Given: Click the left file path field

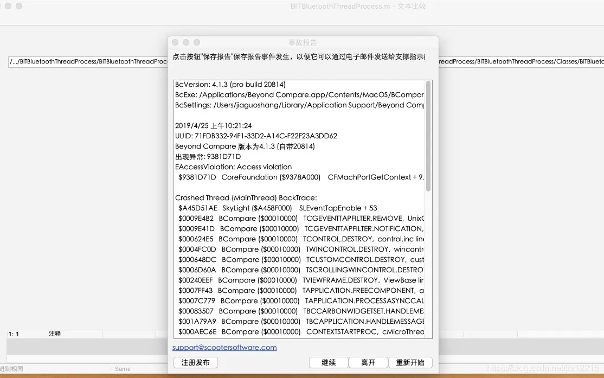Looking at the screenshot, I should point(88,62).
